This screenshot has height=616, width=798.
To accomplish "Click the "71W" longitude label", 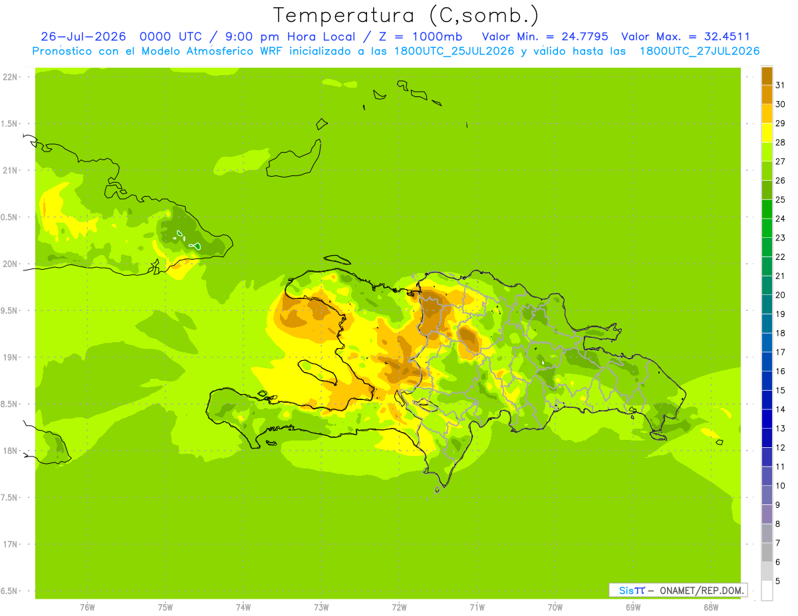I will pyautogui.click(x=477, y=607).
